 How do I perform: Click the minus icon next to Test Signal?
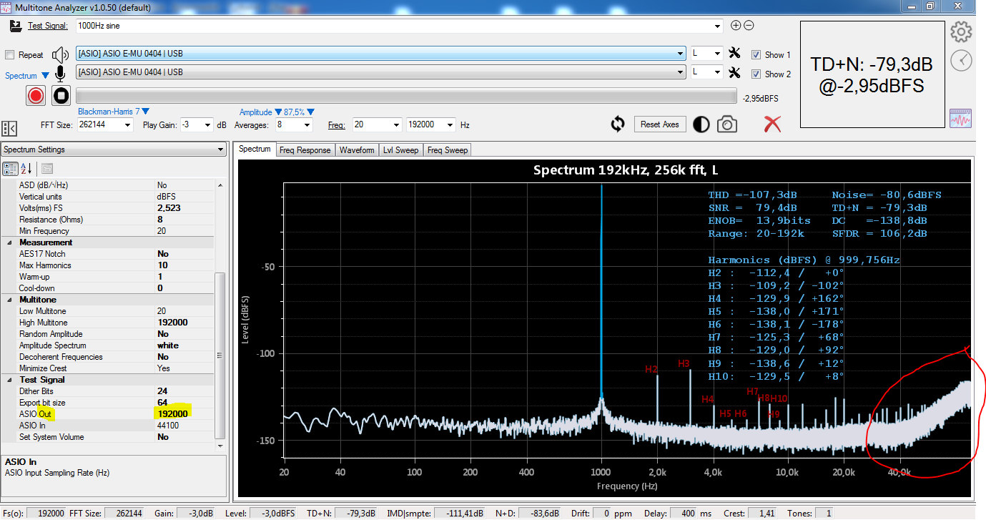point(749,26)
